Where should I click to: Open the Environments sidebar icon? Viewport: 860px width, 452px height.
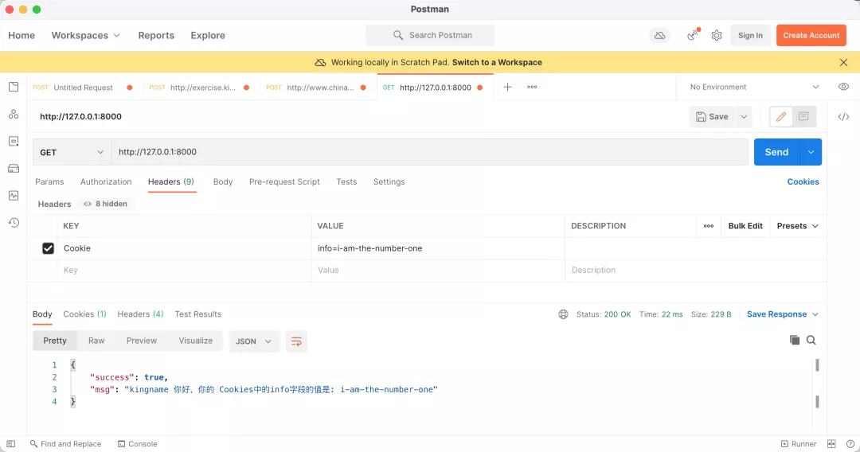(14, 142)
